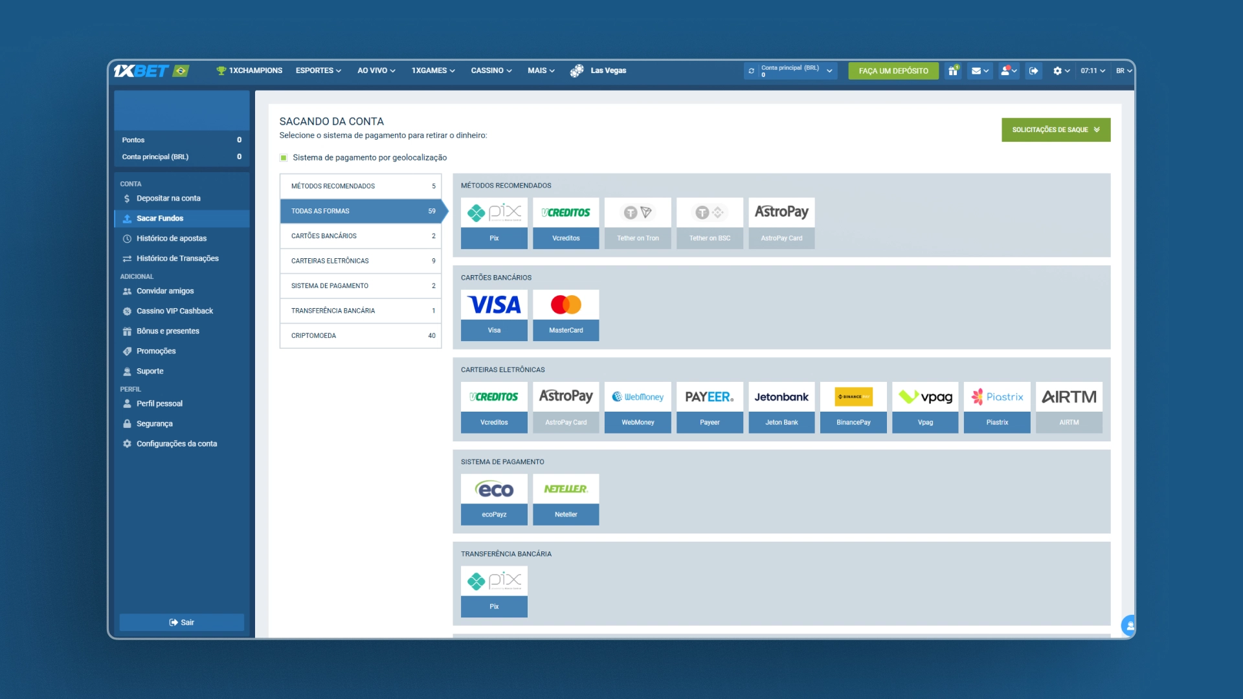Choose WebMoney wallet

[x=638, y=407]
